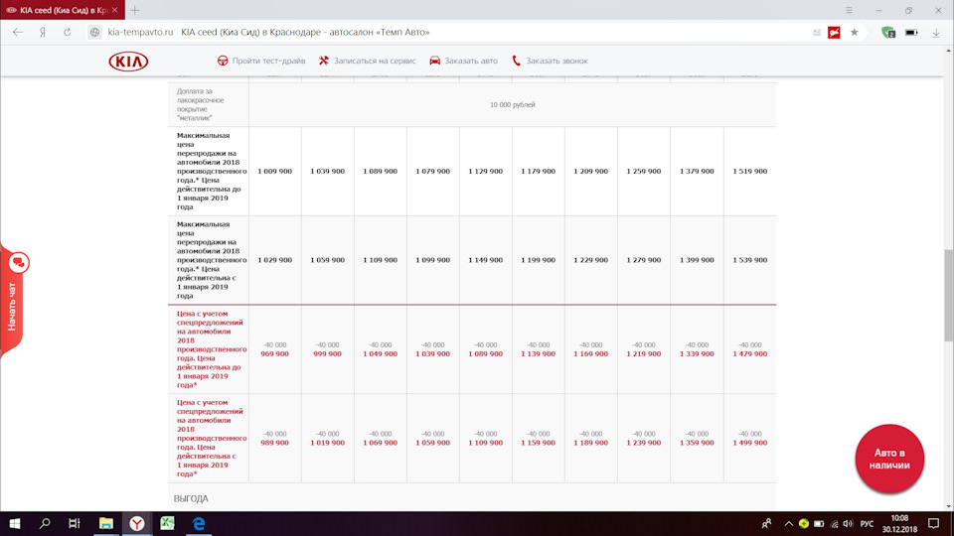Click the red price 1 239 900
The height and width of the screenshot is (536, 954).
coord(644,443)
